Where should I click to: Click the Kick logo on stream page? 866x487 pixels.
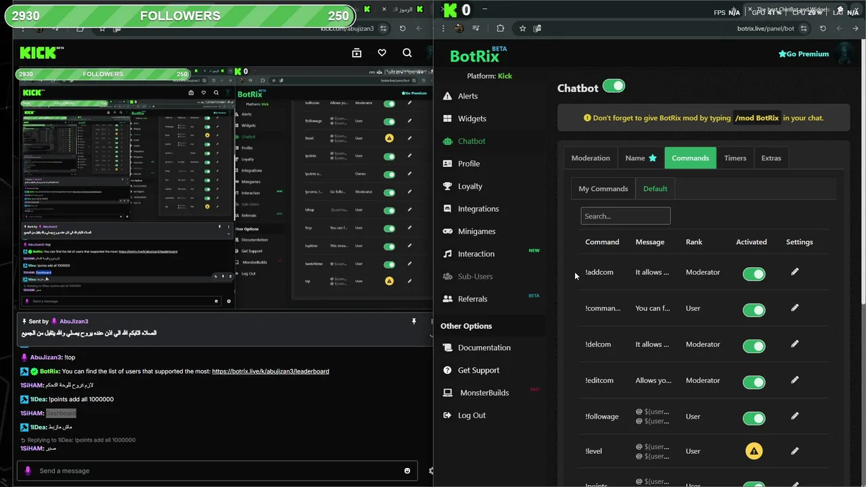tap(42, 53)
